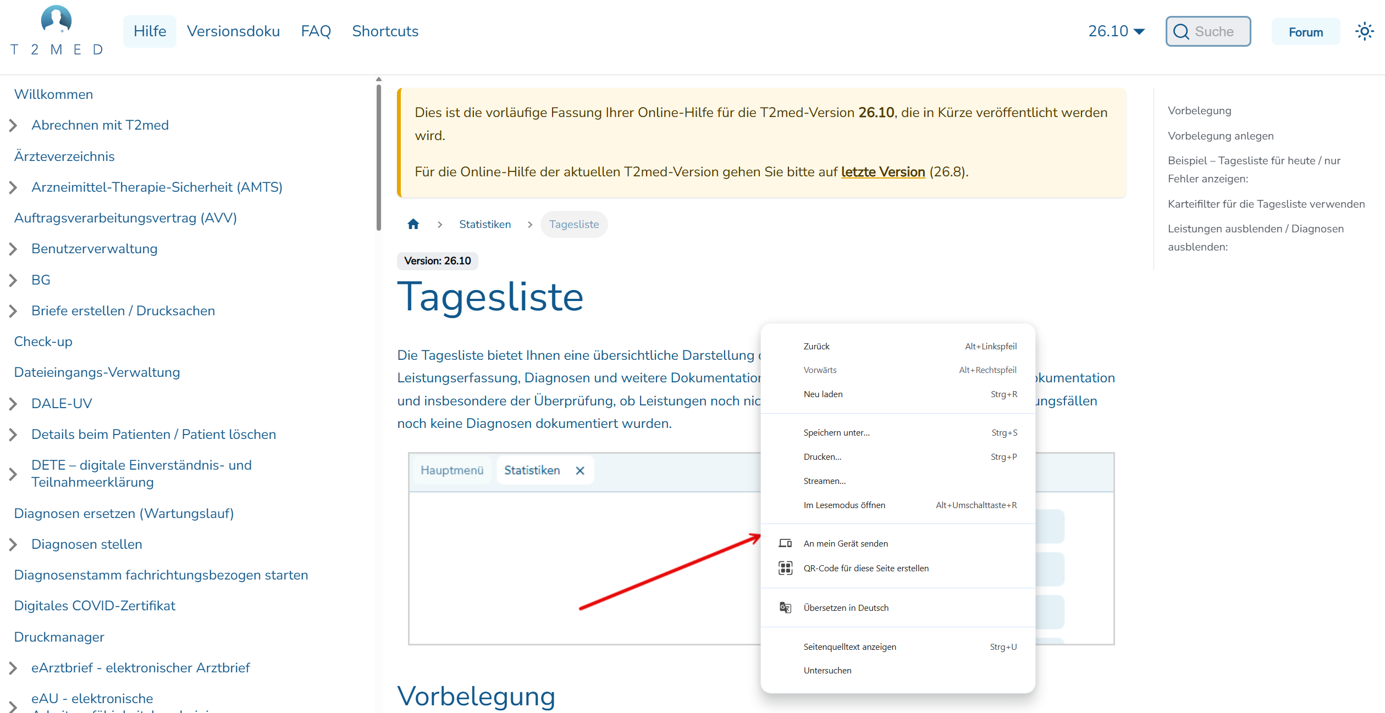1385x713 pixels.
Task: Expand 'Details beim Patienten / Patient löschen' chevron
Action: (13, 435)
